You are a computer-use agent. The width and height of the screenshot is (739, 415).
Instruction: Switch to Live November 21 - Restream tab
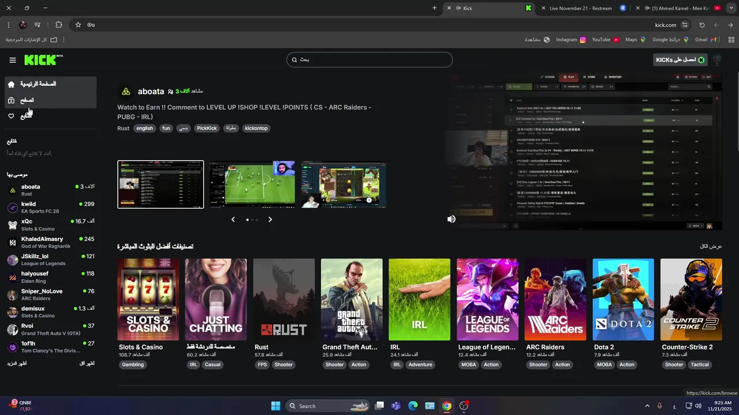pyautogui.click(x=583, y=8)
